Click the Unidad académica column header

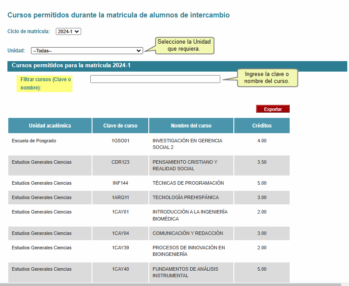50,126
